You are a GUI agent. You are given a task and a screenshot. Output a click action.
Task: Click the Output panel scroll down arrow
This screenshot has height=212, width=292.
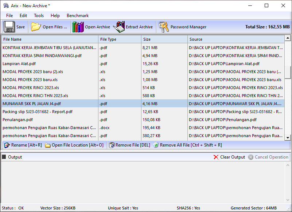288,200
